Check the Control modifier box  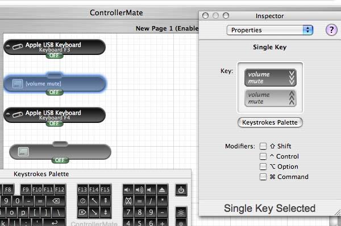[x=263, y=156]
